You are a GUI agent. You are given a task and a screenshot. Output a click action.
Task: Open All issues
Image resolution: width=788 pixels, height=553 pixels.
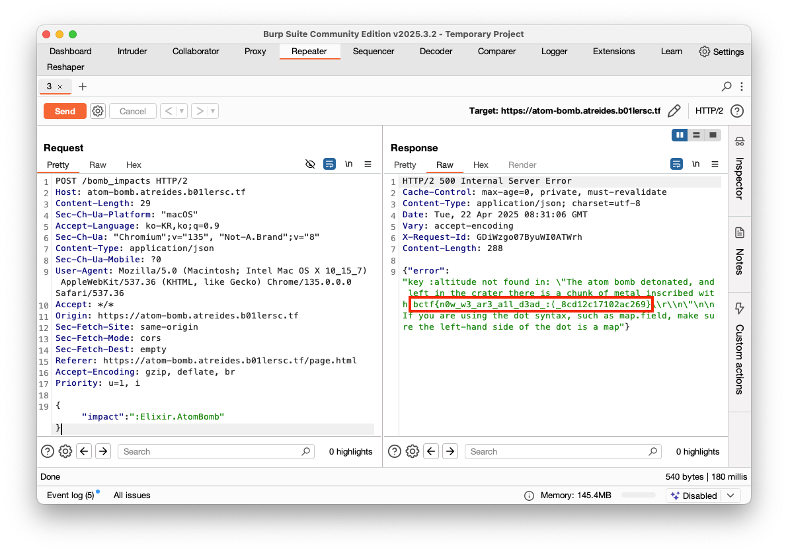[132, 496]
